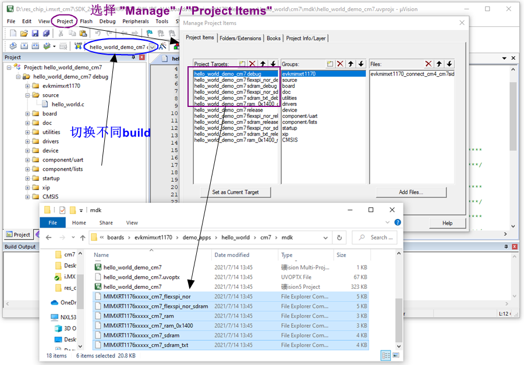Switch to the Folders/Extensions tab
Screen dimensions: 524x365
(240, 38)
